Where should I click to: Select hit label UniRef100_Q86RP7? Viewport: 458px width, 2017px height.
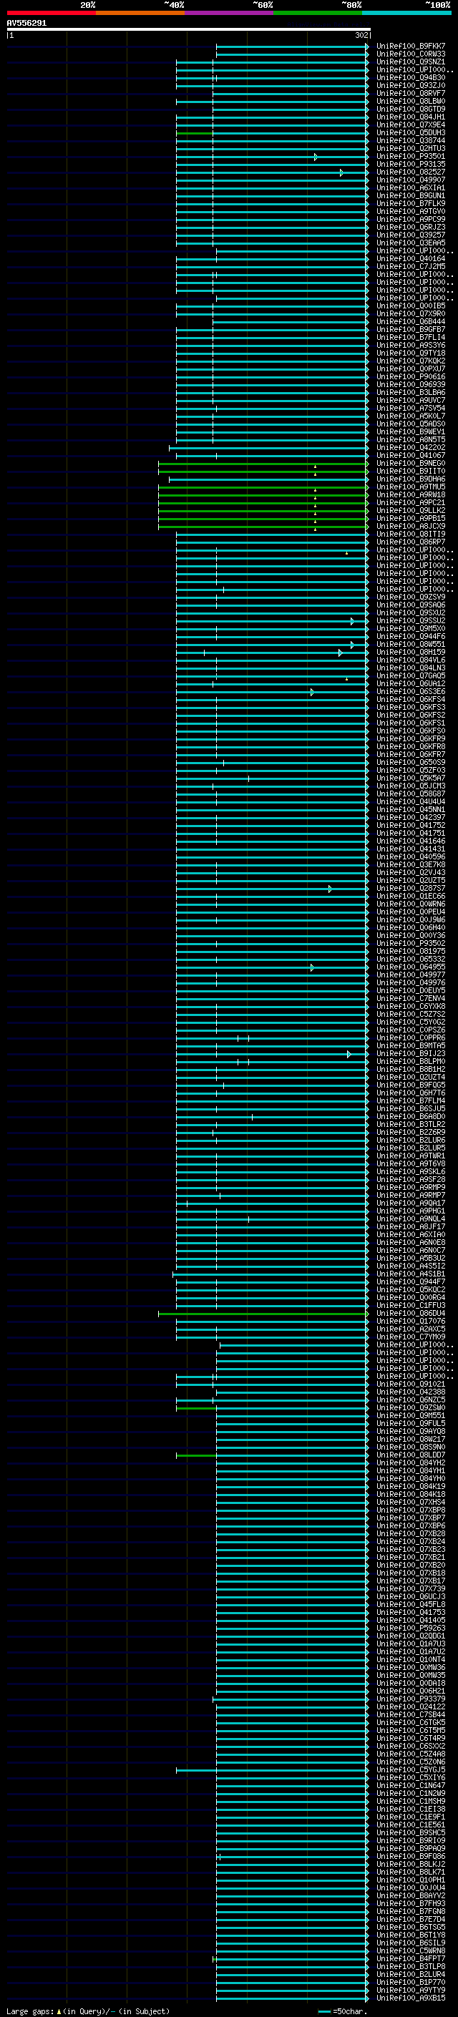pos(411,542)
